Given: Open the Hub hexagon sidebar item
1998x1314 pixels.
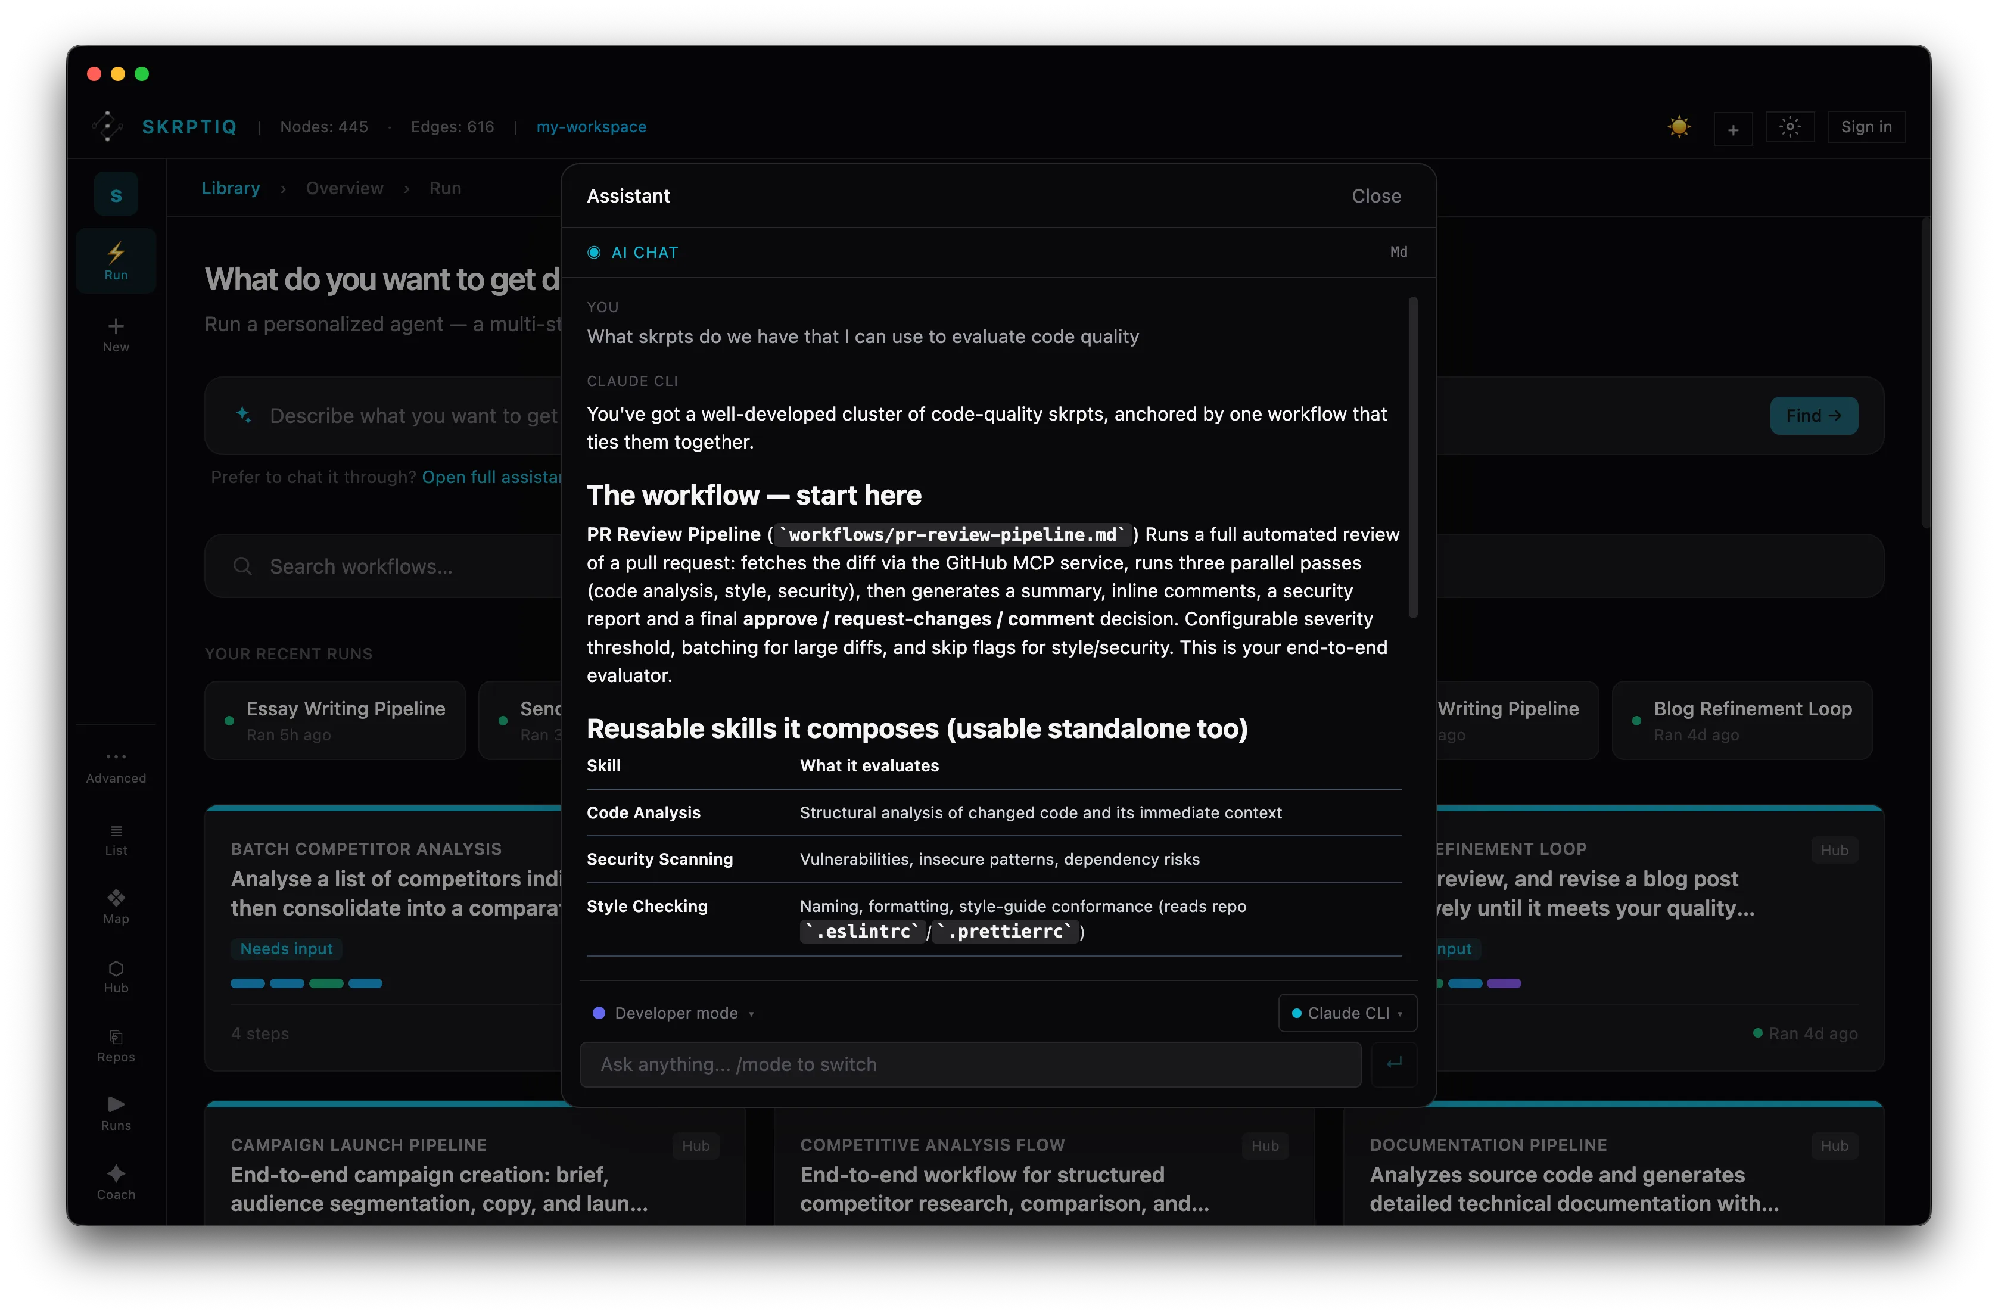Looking at the screenshot, I should tap(116, 976).
